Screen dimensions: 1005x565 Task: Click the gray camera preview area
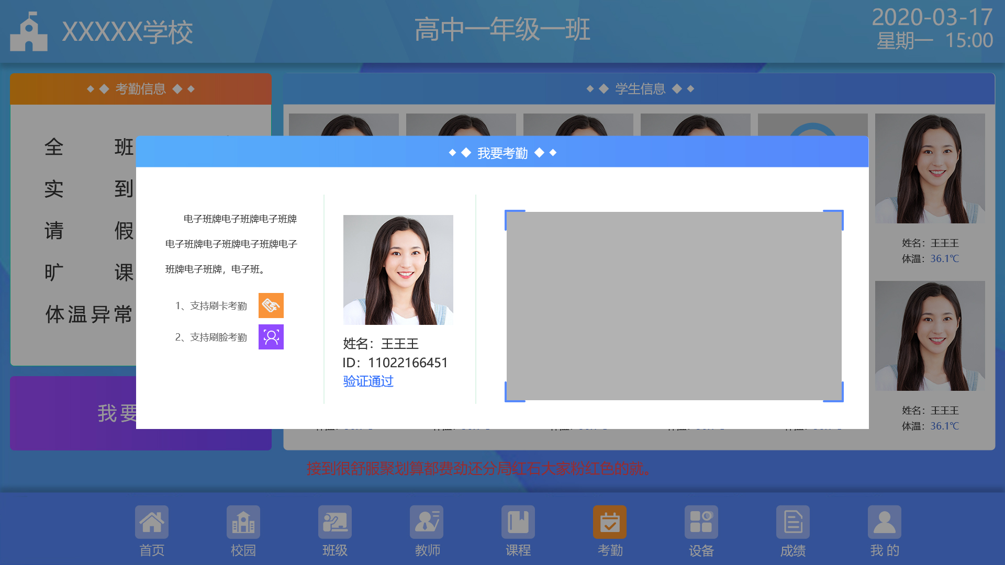674,306
